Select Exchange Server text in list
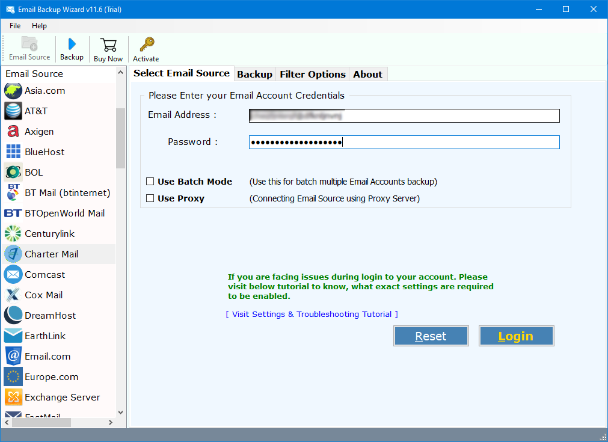This screenshot has height=442, width=608. (63, 397)
